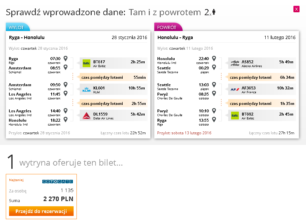The width and height of the screenshot is (306, 224).
Task: Click the Air France logo for AF3653
Action: point(235,89)
